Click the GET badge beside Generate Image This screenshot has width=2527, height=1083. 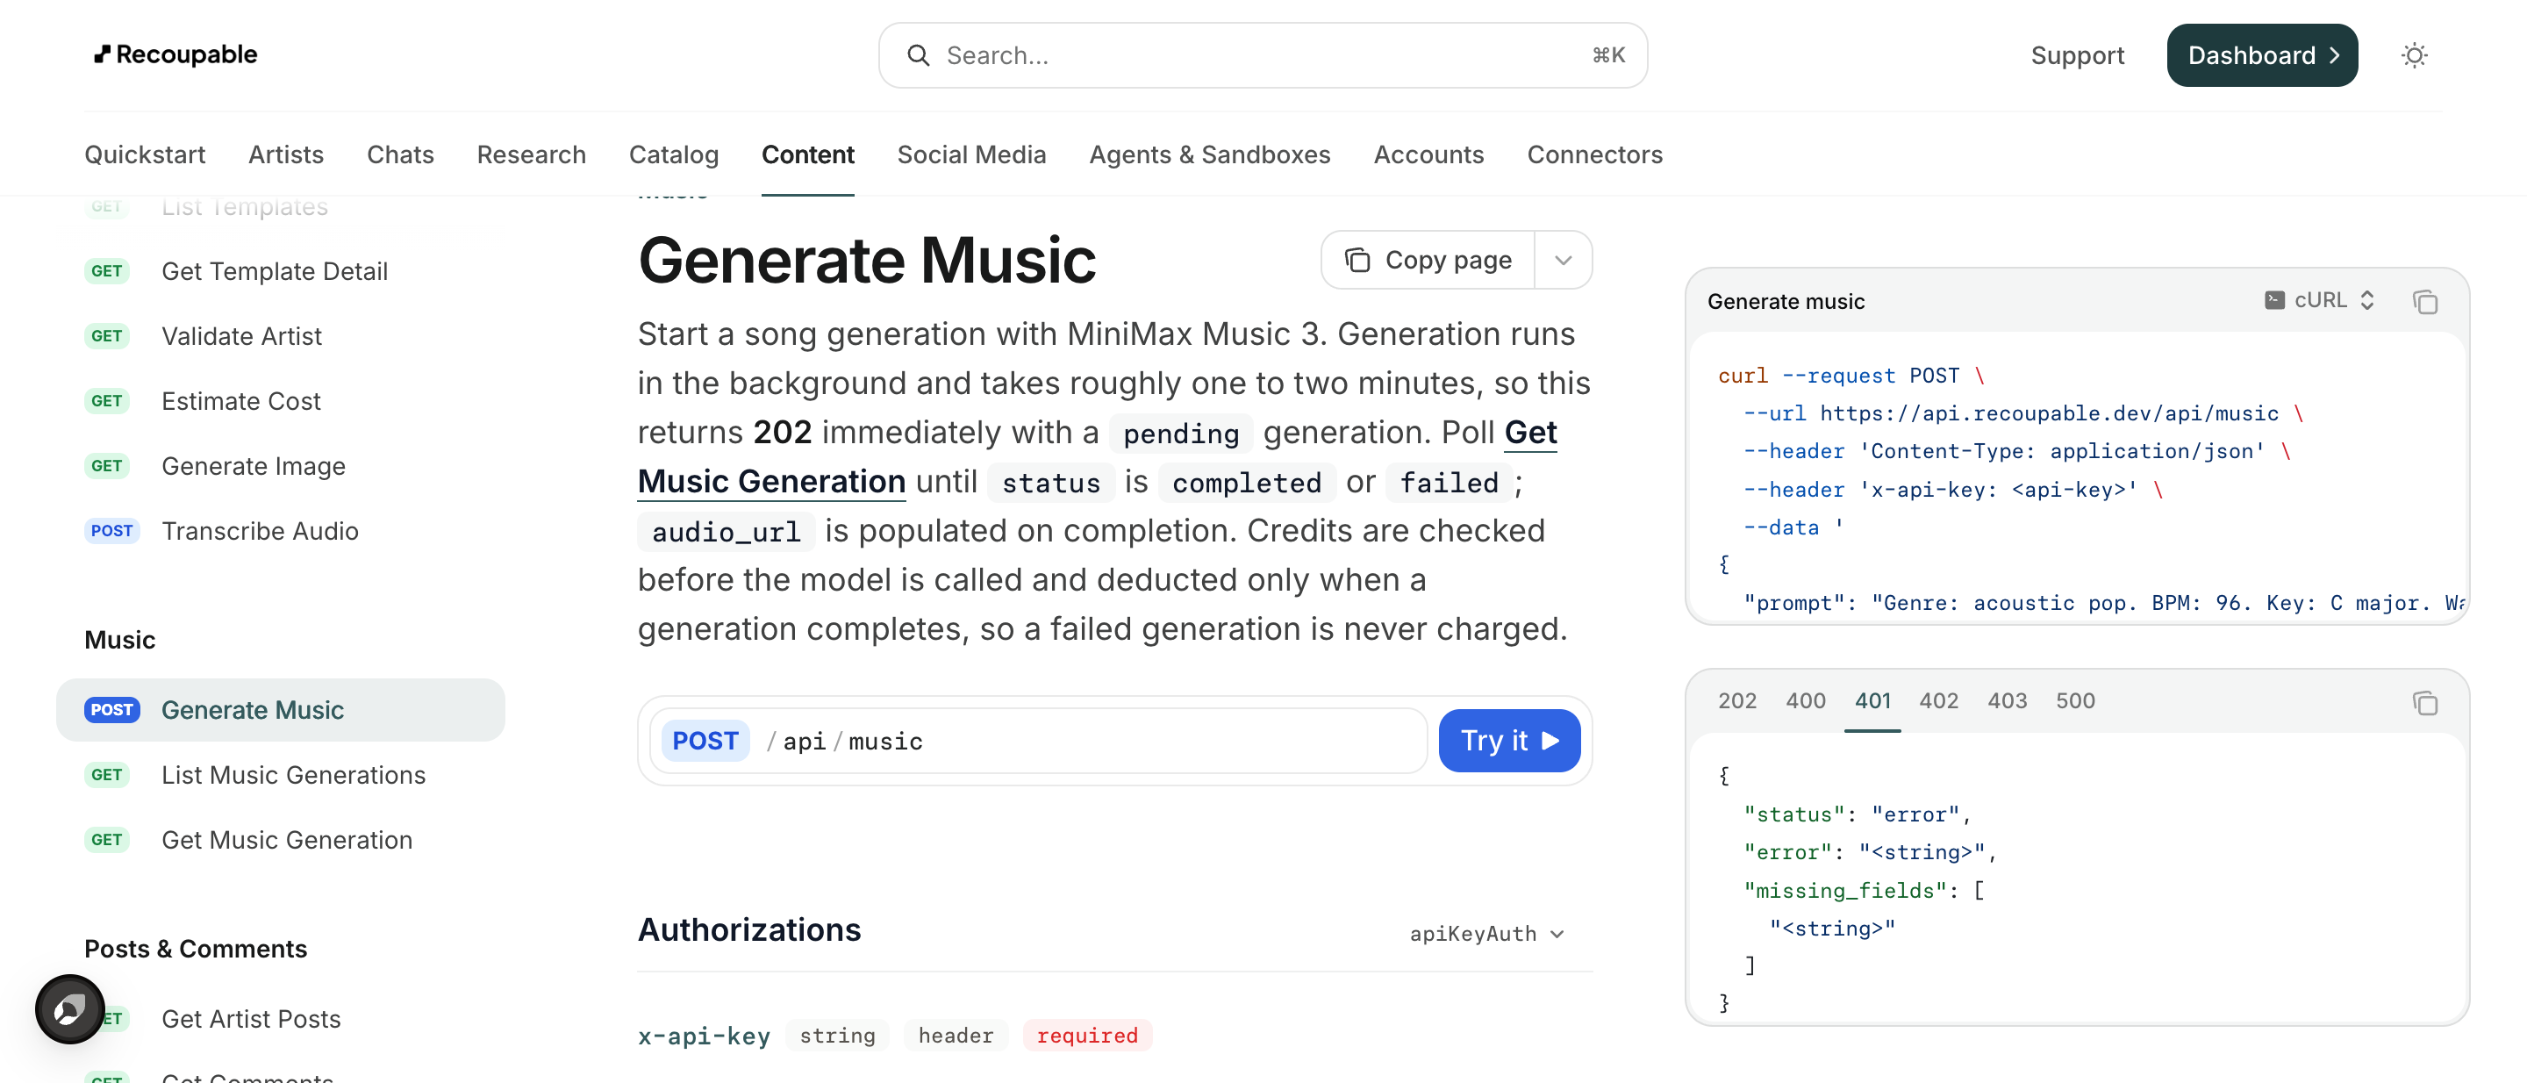pos(107,466)
